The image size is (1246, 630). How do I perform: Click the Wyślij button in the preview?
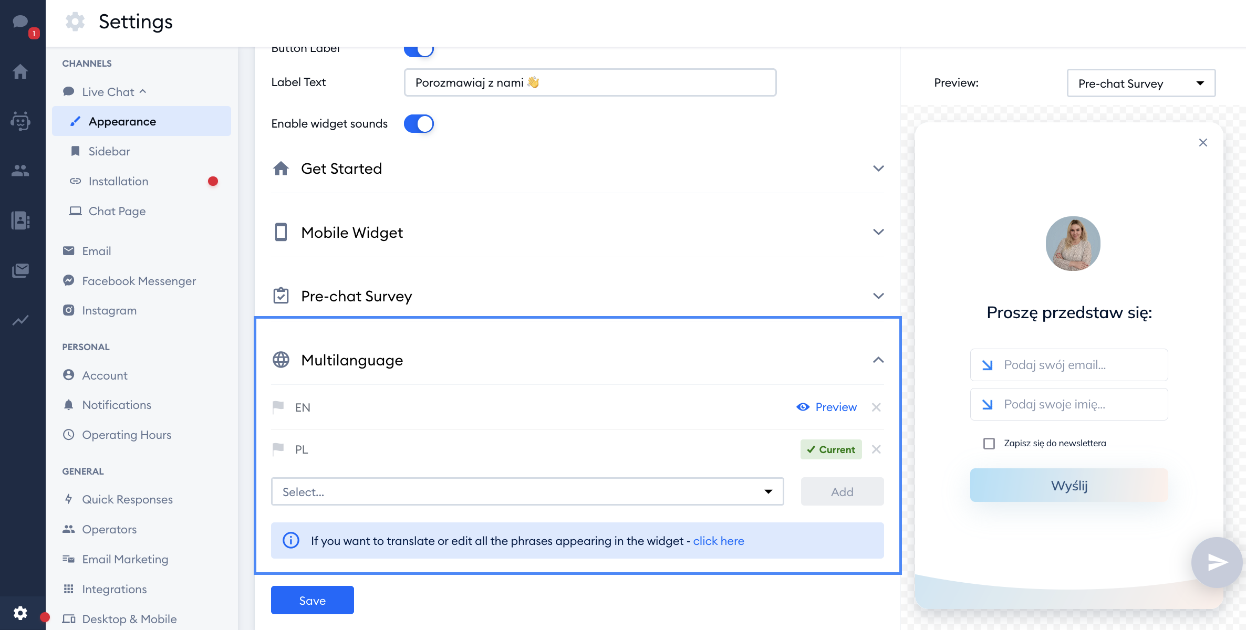1069,485
